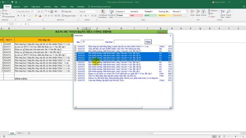Viewport: 246px width, 138px height.
Task: Apply the Neutral cell style
Action: (x=165, y=15)
